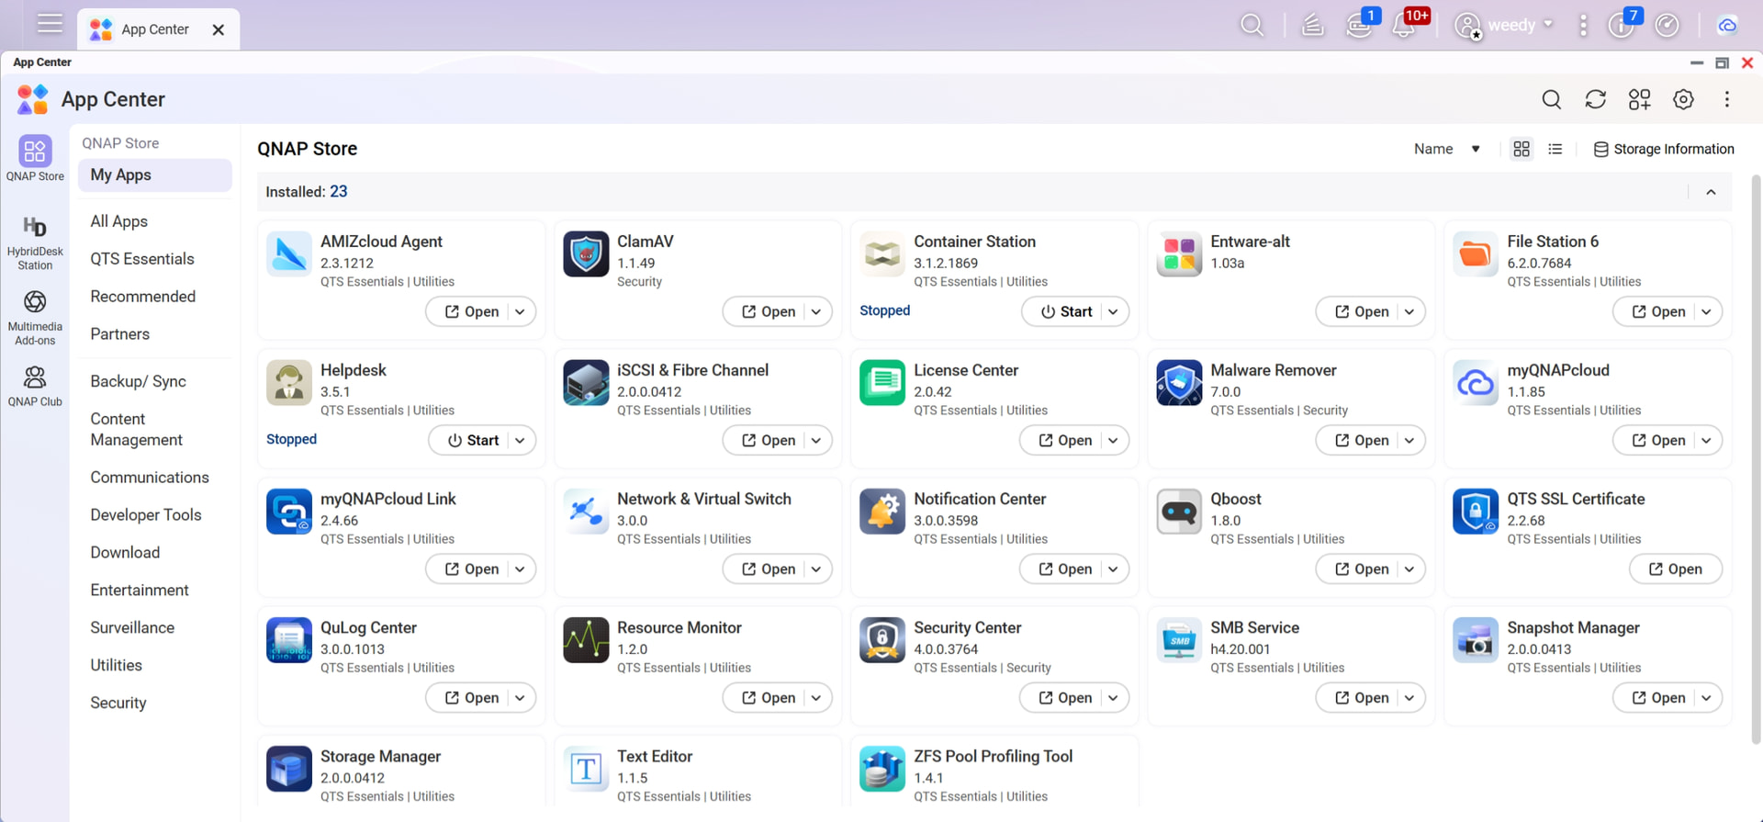Expand the ClamAV Open button dropdown arrow
This screenshot has width=1763, height=822.
pos(816,311)
